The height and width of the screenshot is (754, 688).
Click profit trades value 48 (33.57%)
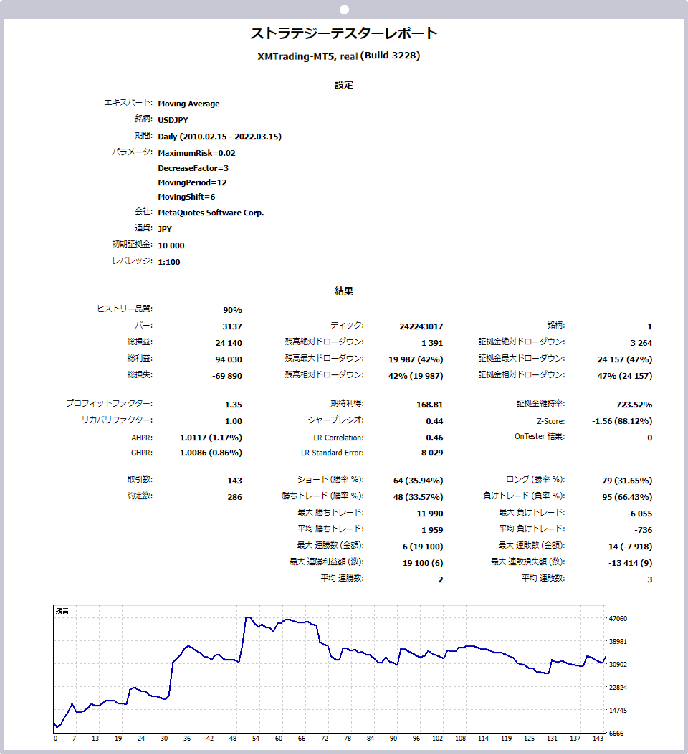click(418, 497)
